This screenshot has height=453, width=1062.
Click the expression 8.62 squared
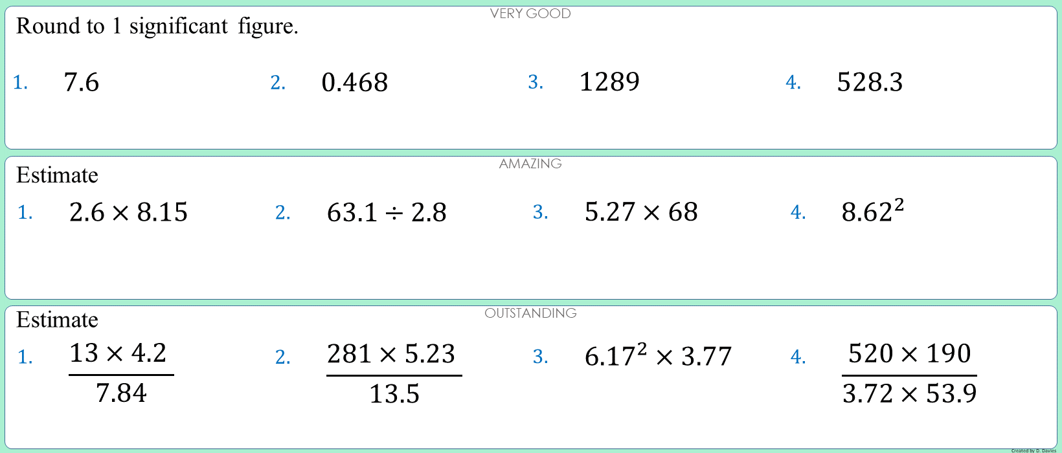click(x=872, y=210)
